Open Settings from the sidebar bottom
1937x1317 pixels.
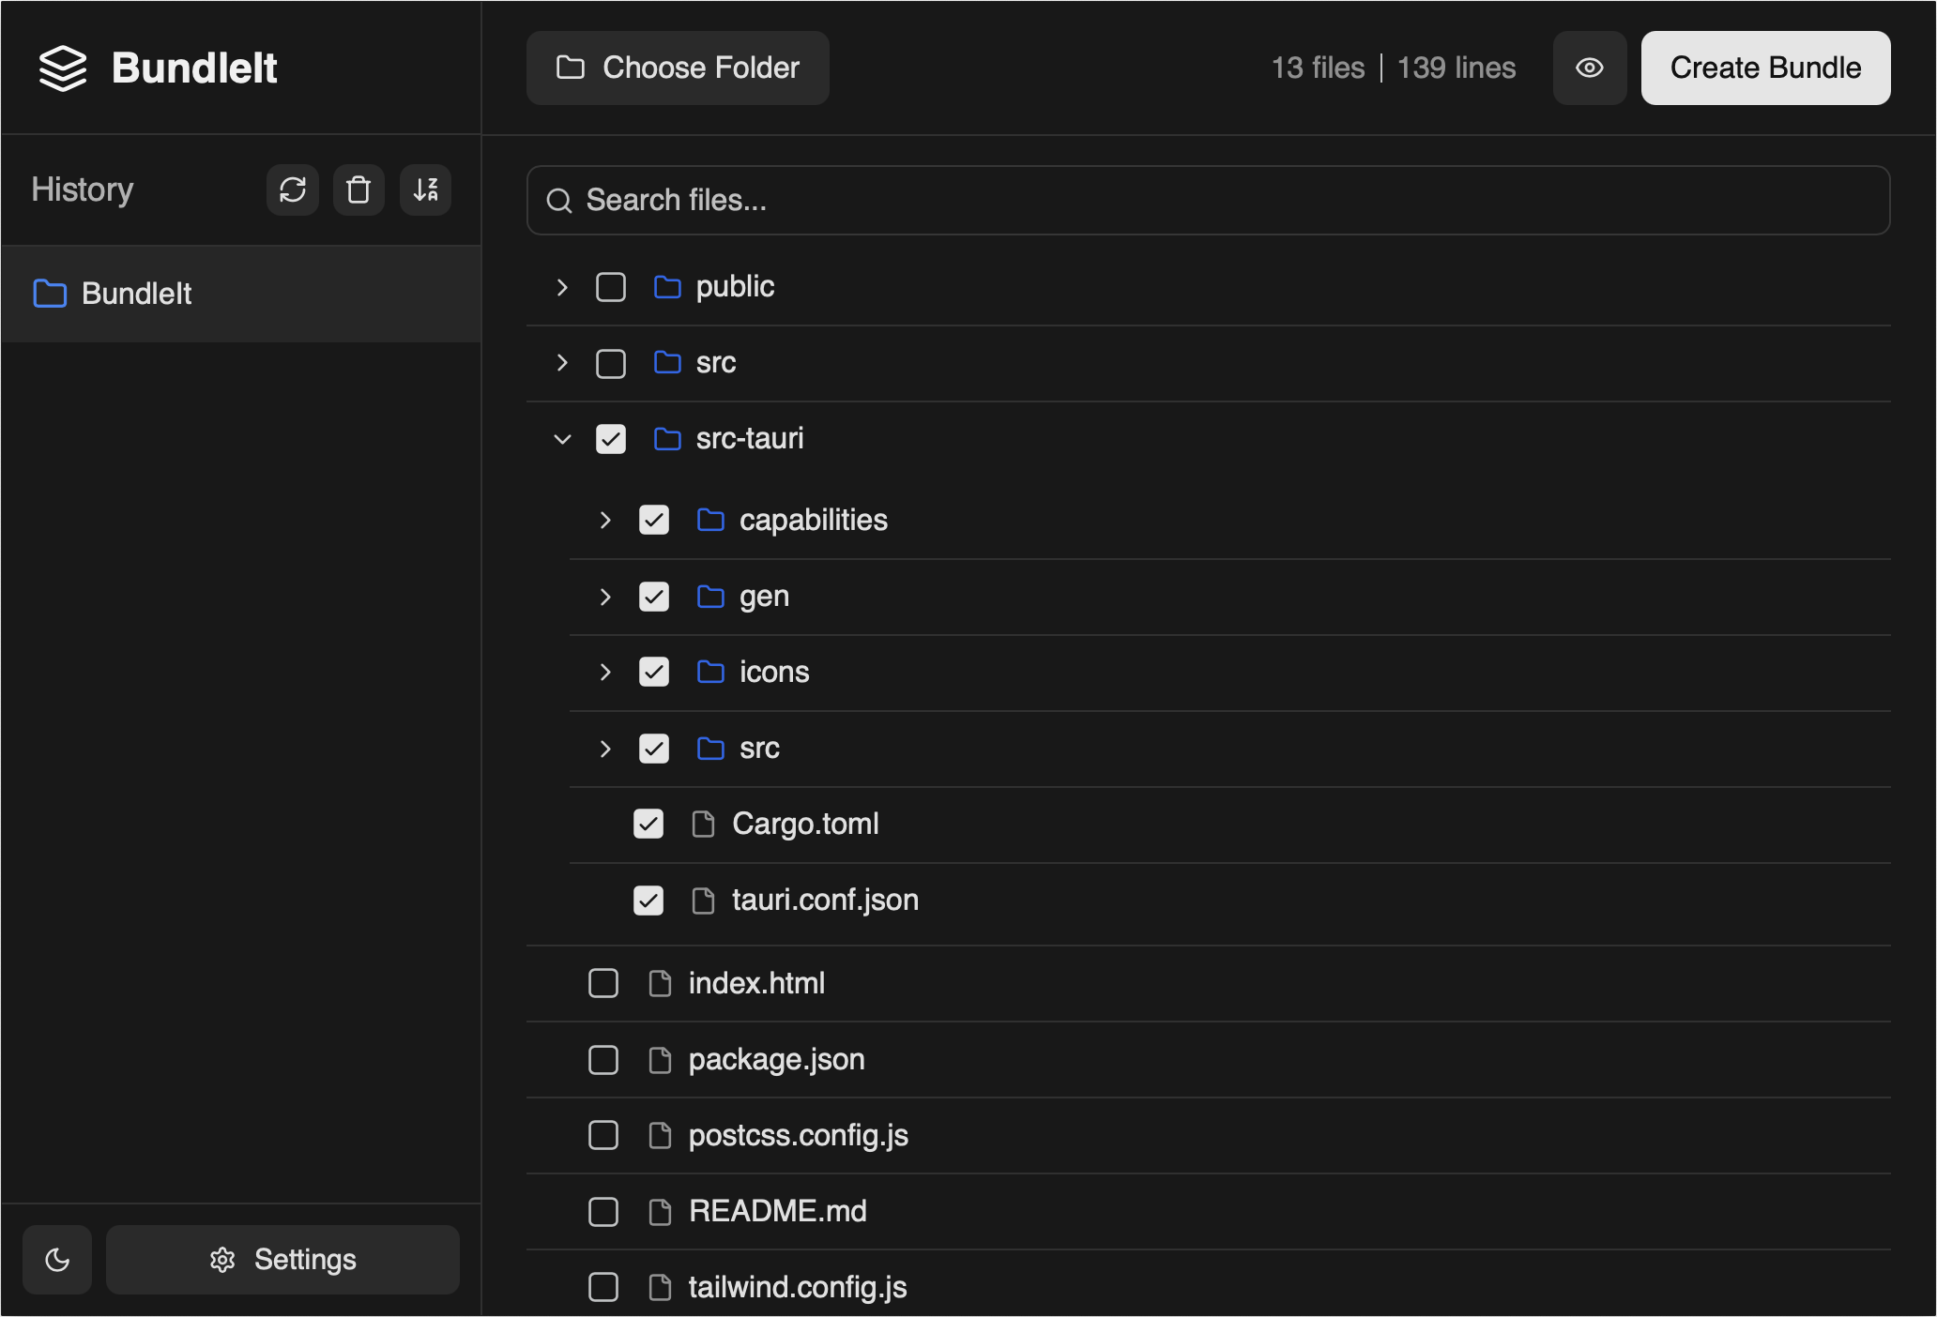(x=282, y=1259)
